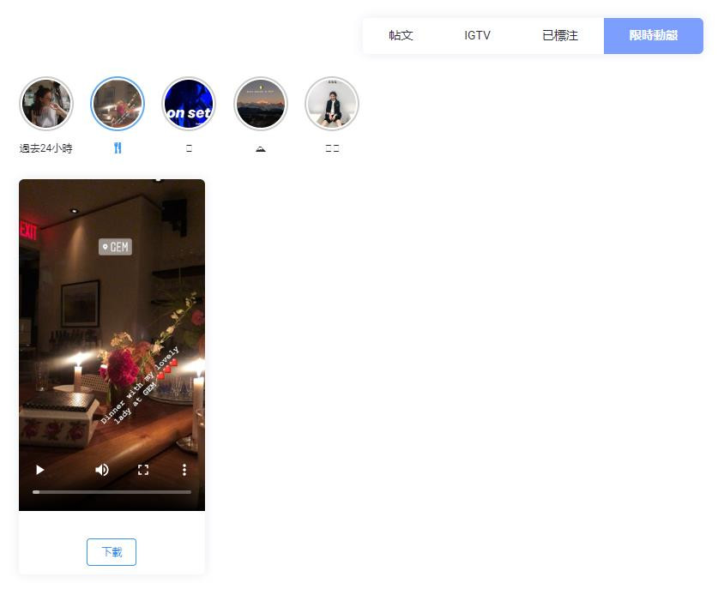
Task: Open the seated woman highlight circle
Action: (332, 104)
